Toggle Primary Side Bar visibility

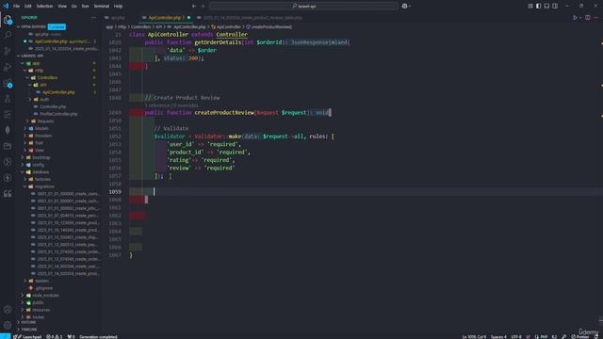pyautogui.click(x=538, y=7)
